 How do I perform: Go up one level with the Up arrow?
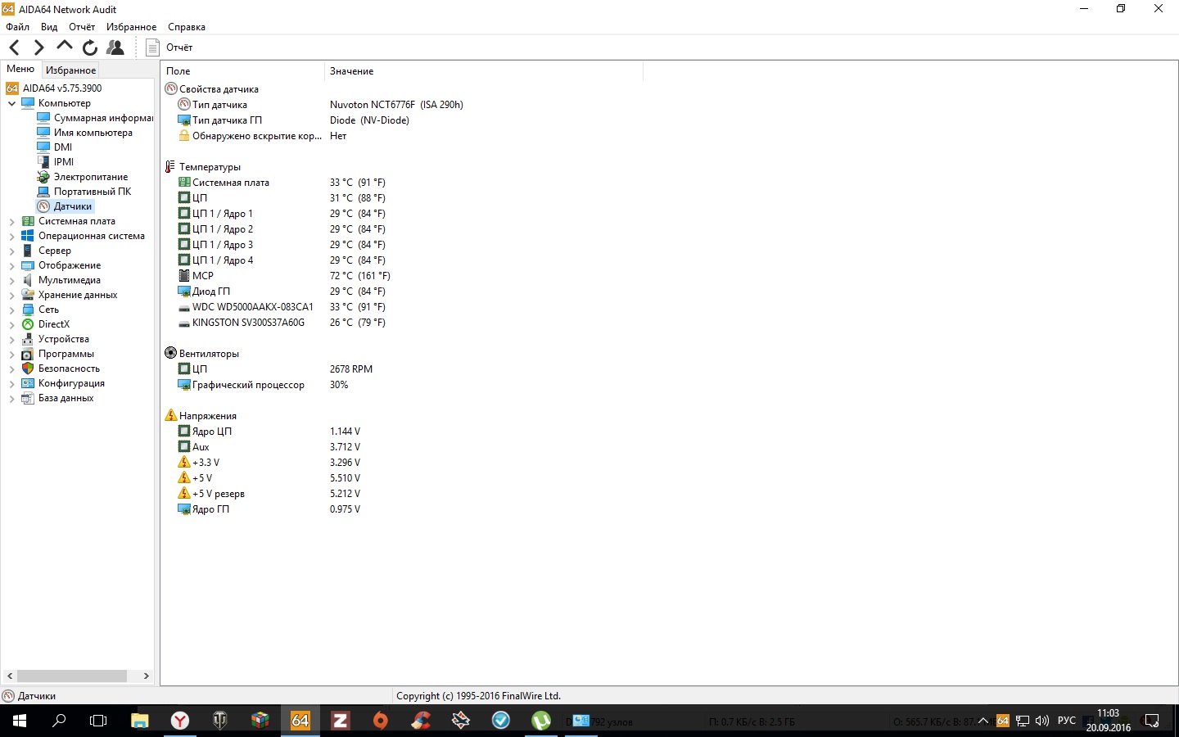coord(65,47)
